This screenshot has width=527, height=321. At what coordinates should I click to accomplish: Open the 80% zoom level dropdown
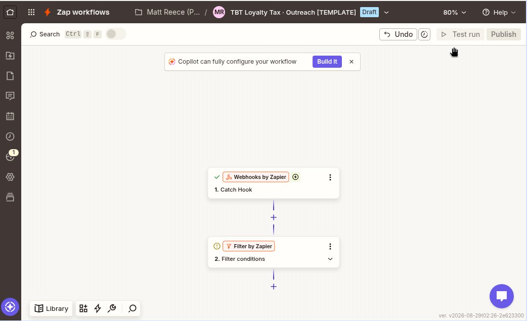click(454, 13)
